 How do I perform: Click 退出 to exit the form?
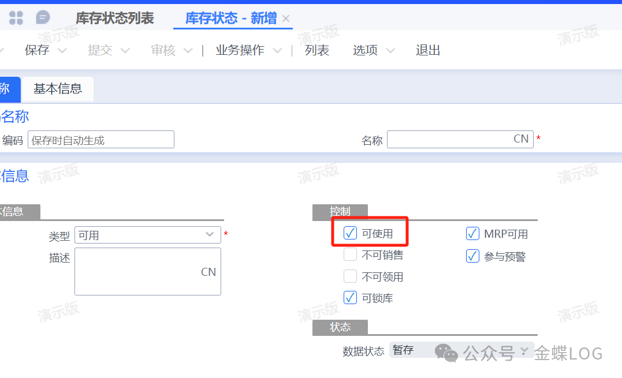coord(428,51)
